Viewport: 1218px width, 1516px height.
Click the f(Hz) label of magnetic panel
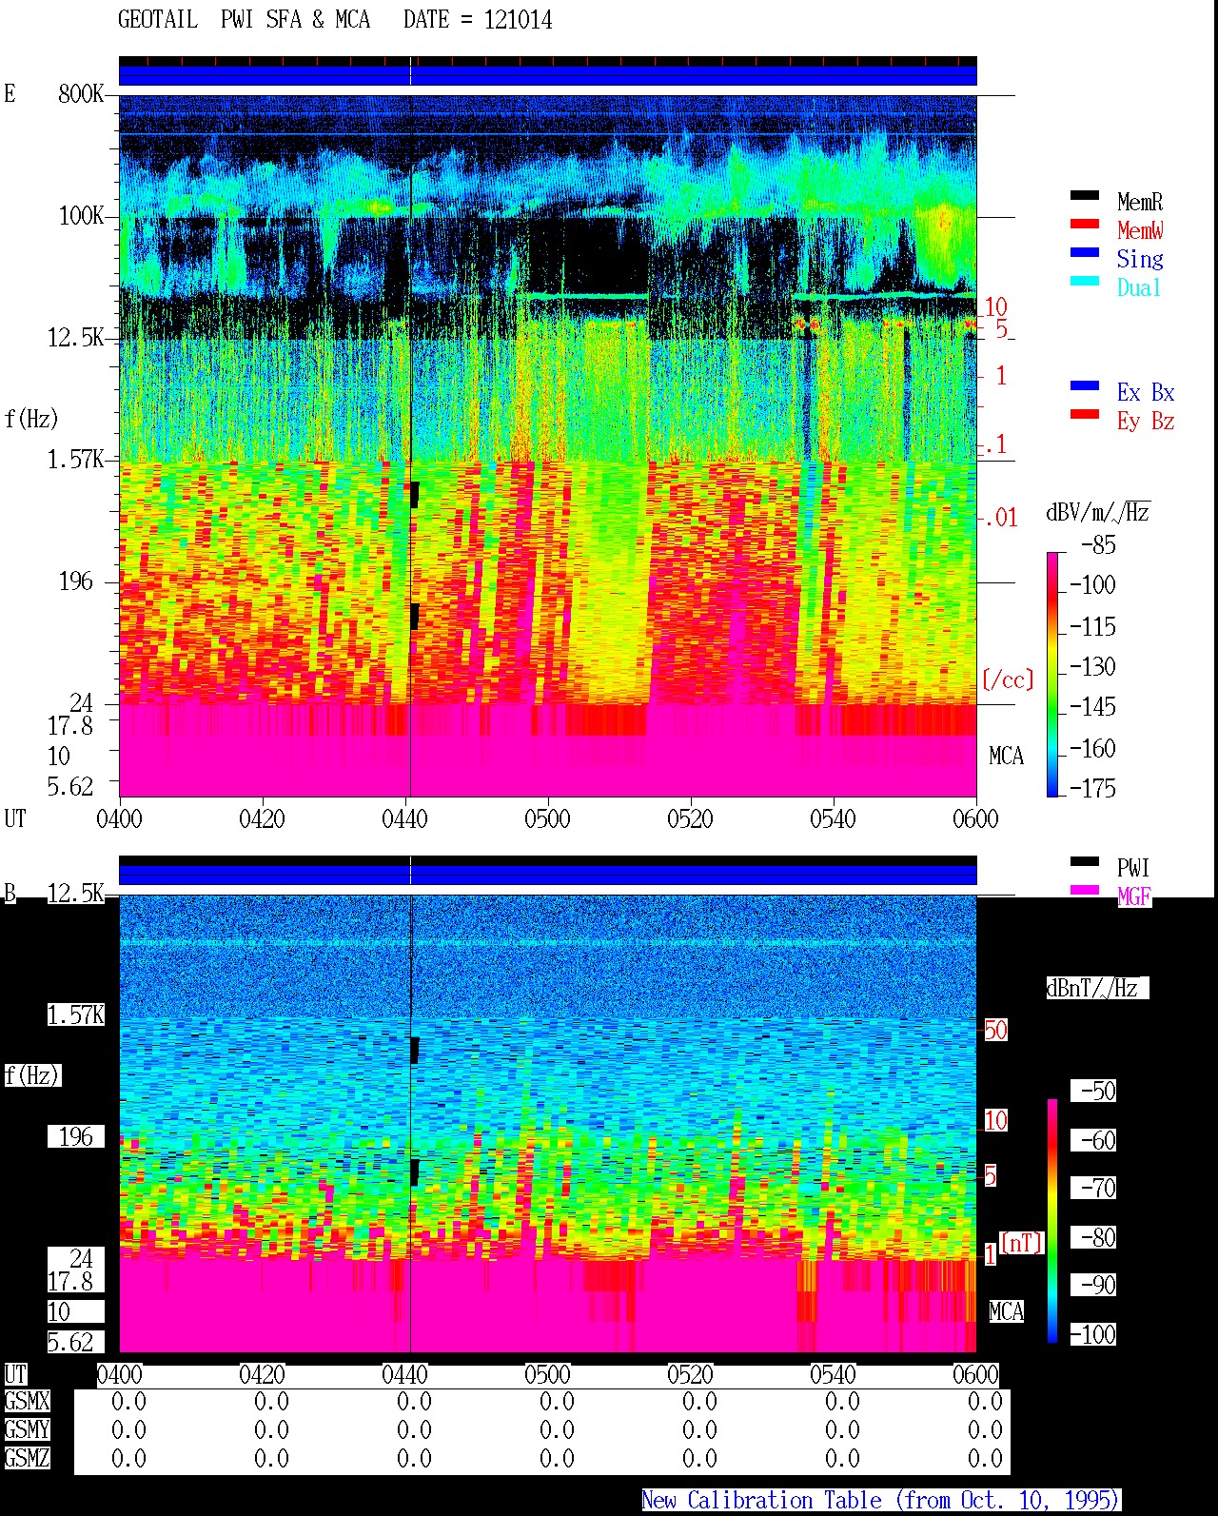[31, 1076]
